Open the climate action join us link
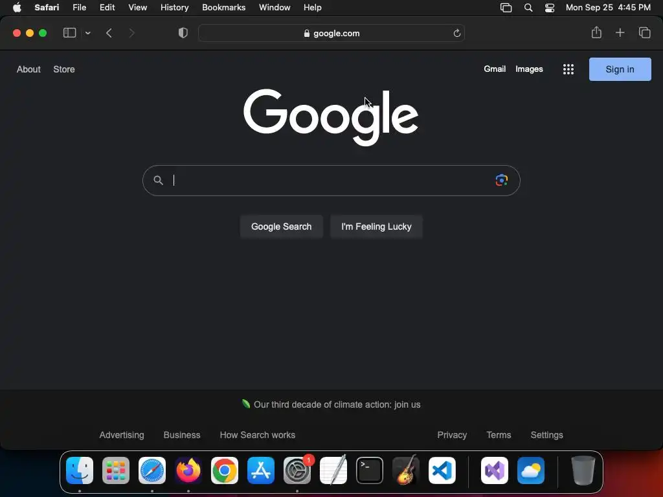 337,404
